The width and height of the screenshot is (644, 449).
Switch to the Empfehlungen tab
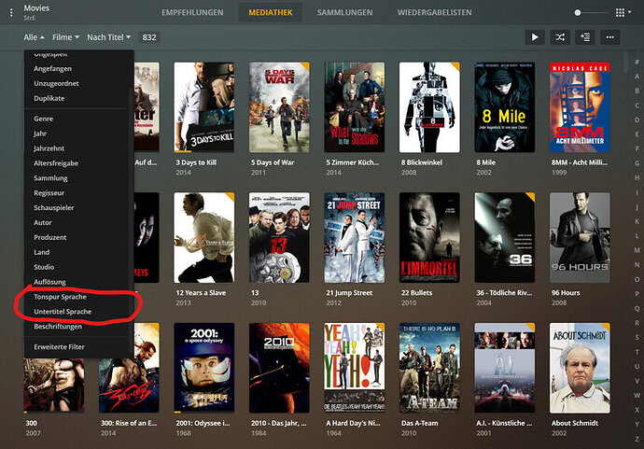[192, 12]
